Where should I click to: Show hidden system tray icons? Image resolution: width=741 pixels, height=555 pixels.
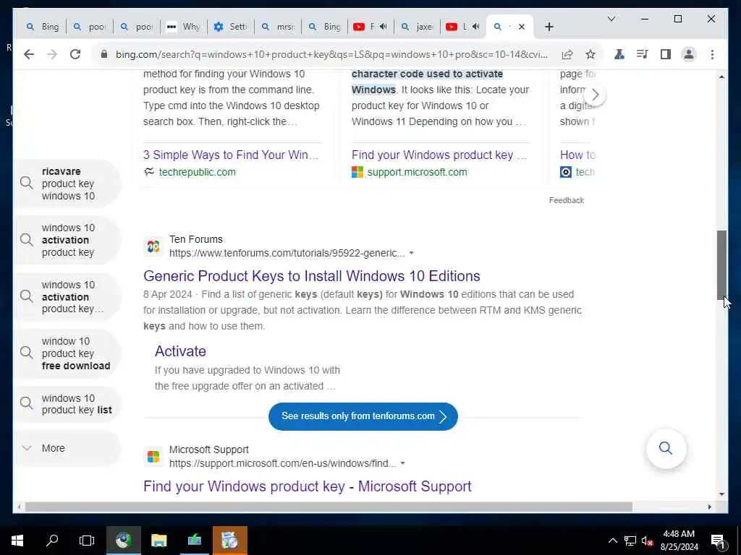(612, 541)
